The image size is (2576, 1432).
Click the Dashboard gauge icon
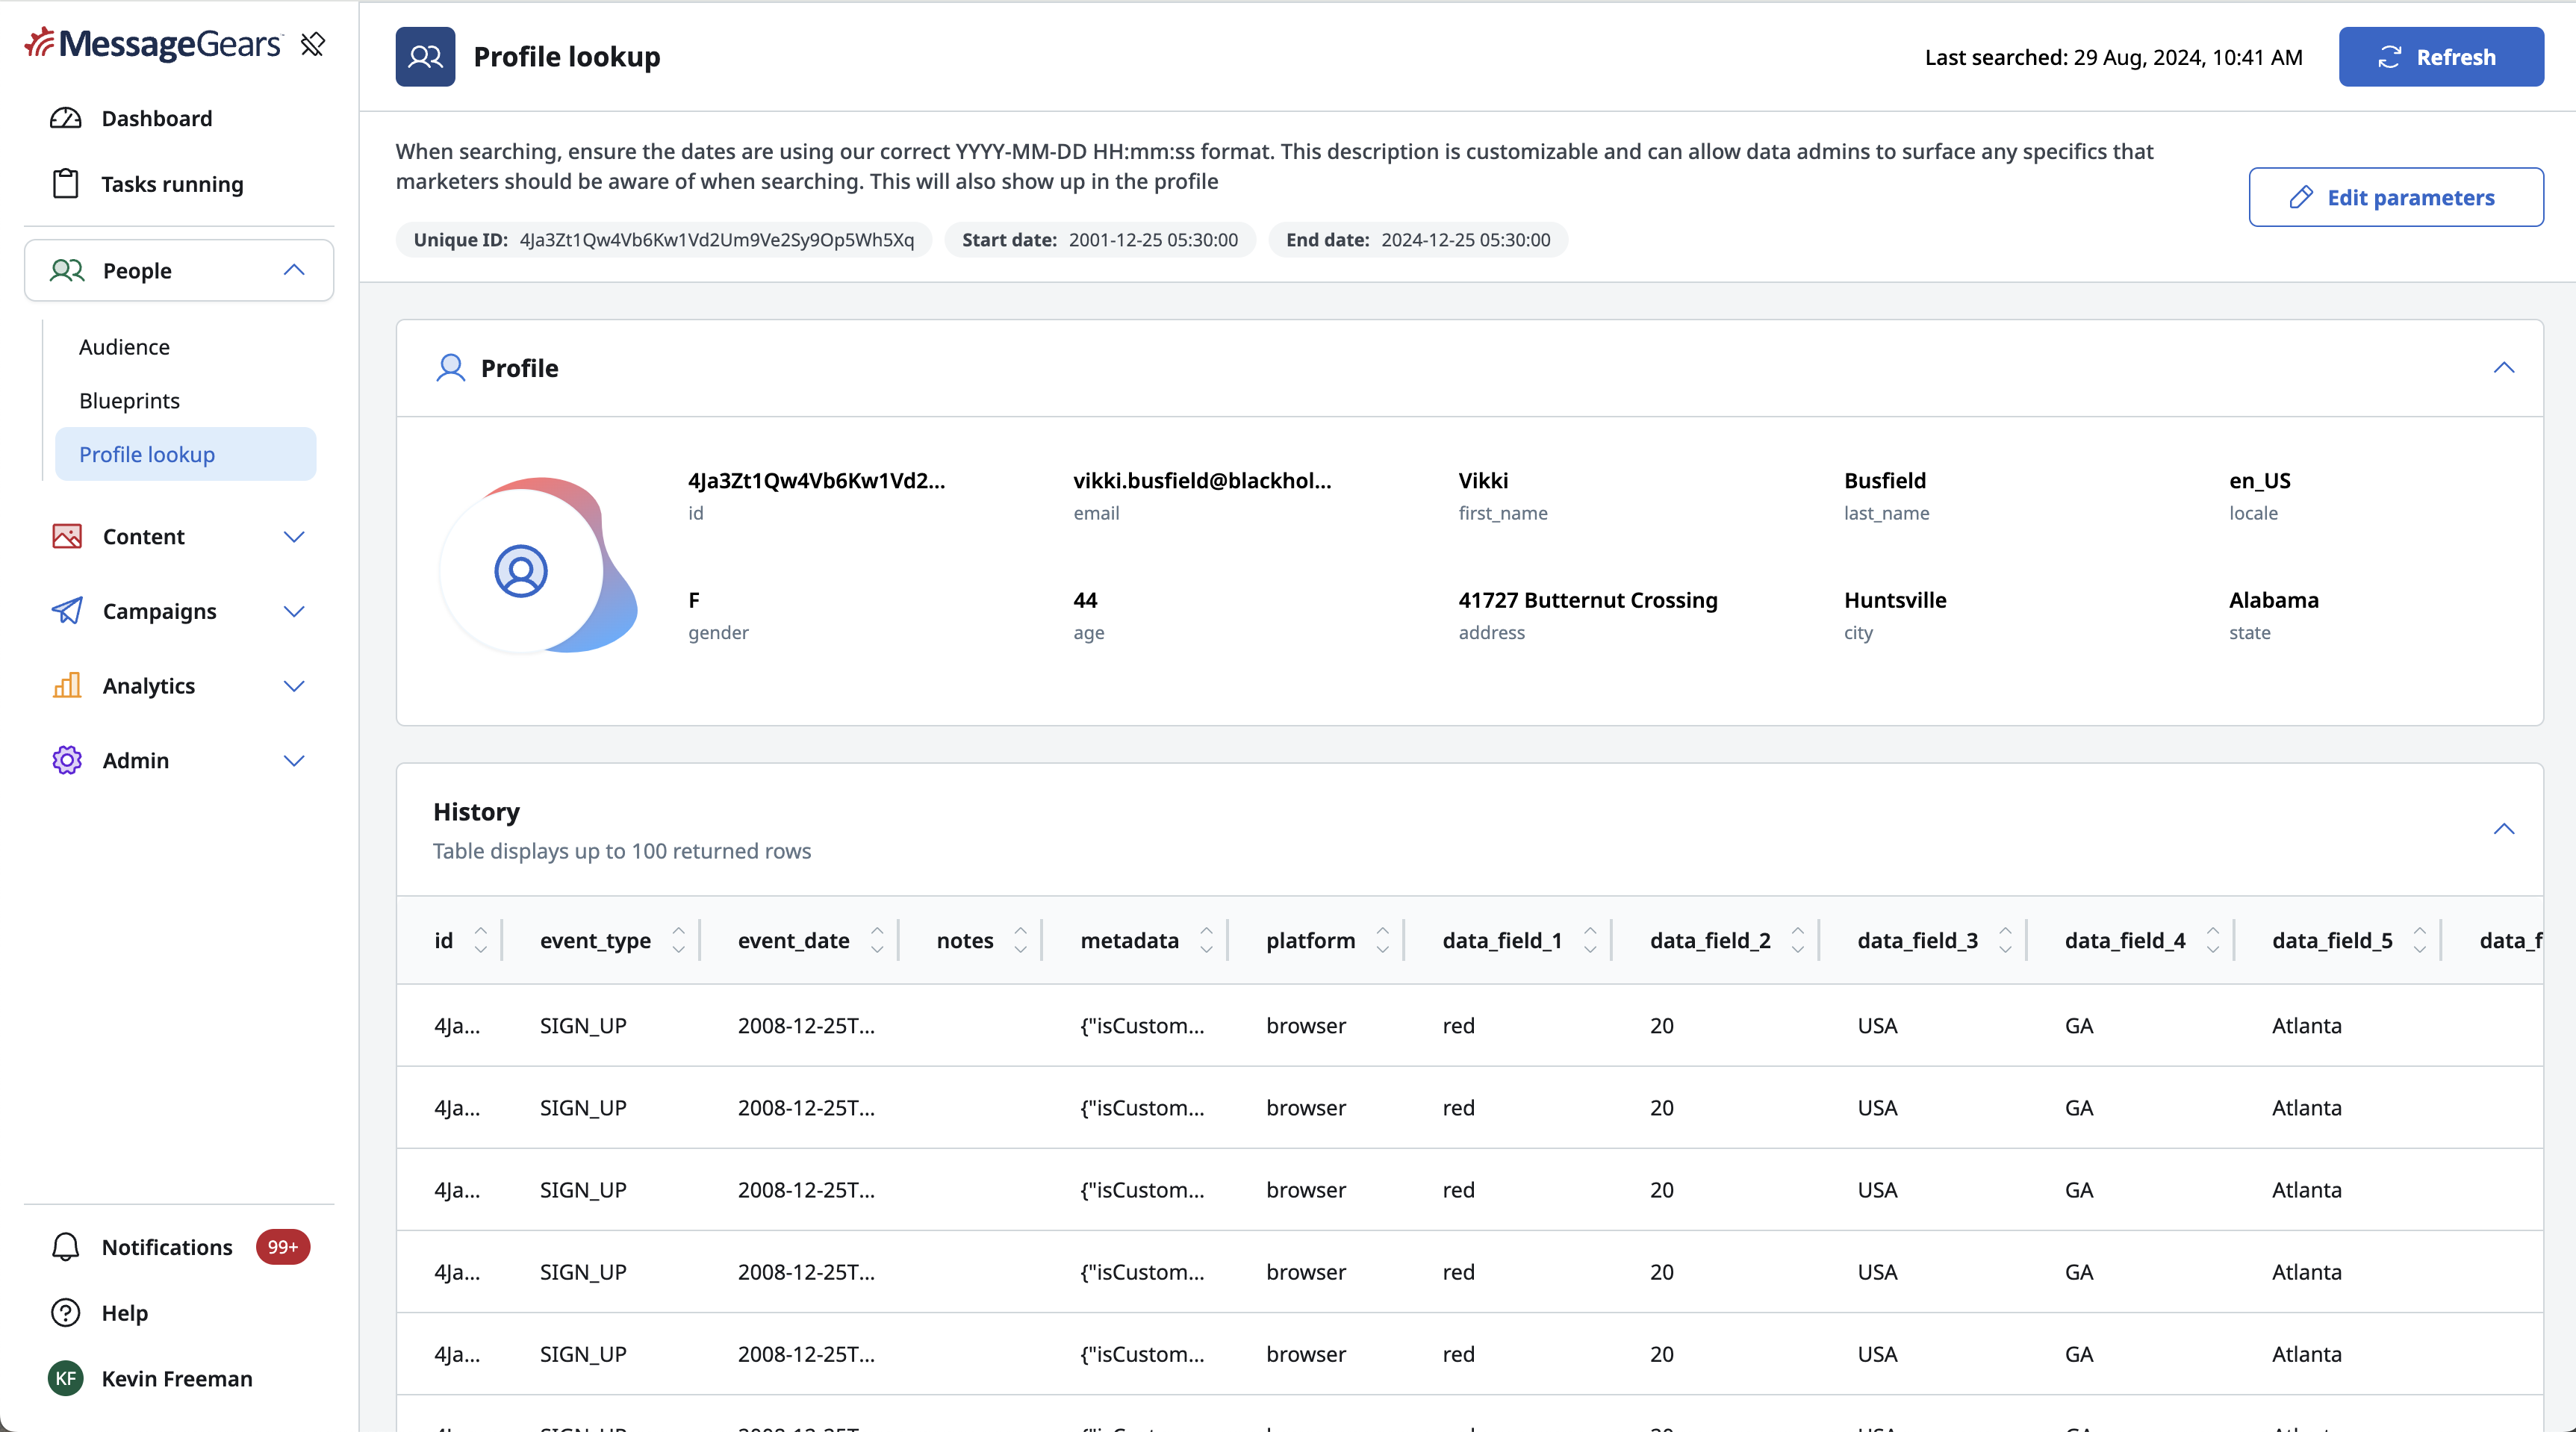pos(65,118)
